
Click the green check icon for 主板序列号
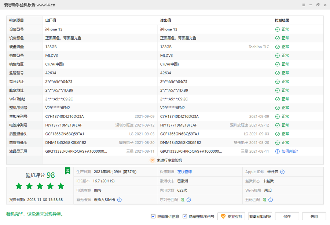point(278,116)
